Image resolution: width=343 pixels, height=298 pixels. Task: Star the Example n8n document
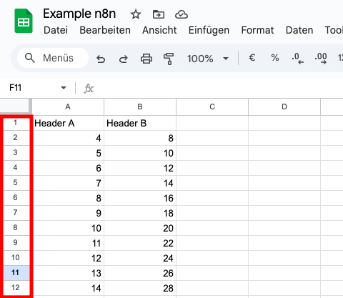[x=136, y=14]
